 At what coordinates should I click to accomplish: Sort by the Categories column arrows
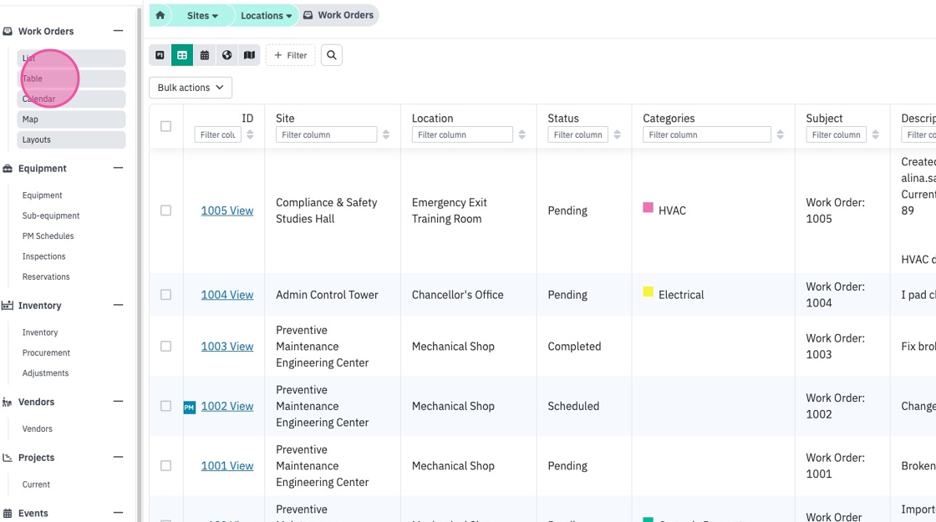click(x=781, y=134)
